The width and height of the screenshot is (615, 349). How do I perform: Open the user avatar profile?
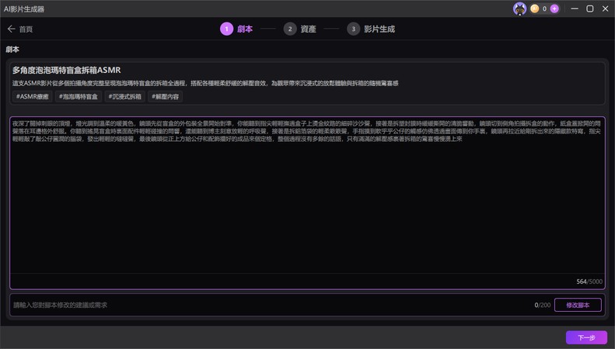[x=519, y=9]
